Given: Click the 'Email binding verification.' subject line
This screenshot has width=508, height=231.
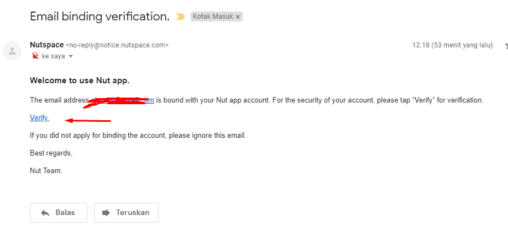Looking at the screenshot, I should 99,17.
